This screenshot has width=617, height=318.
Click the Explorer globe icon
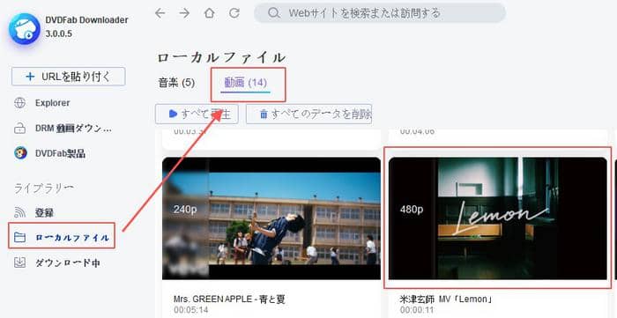pos(19,103)
